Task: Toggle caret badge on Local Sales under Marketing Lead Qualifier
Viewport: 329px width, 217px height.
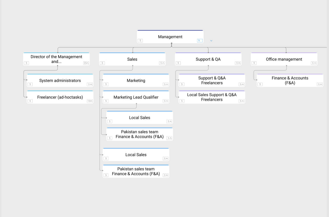Action: (169, 121)
